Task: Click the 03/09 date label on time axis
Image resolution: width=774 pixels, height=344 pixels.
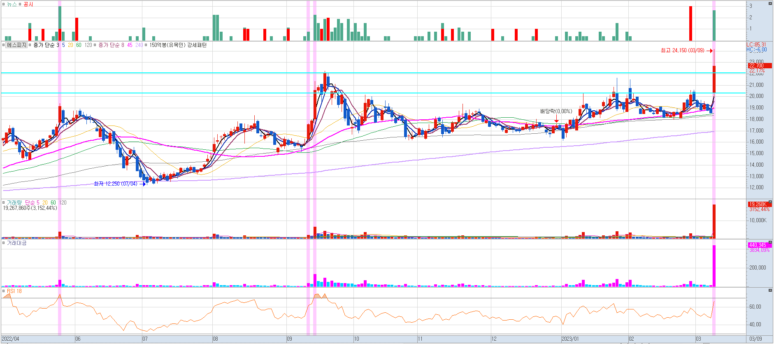Action: pos(755,339)
